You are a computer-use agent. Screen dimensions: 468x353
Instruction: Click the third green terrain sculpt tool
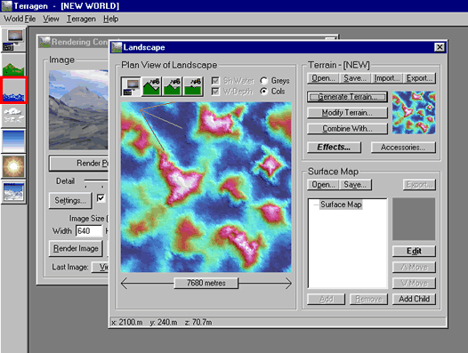tap(193, 86)
